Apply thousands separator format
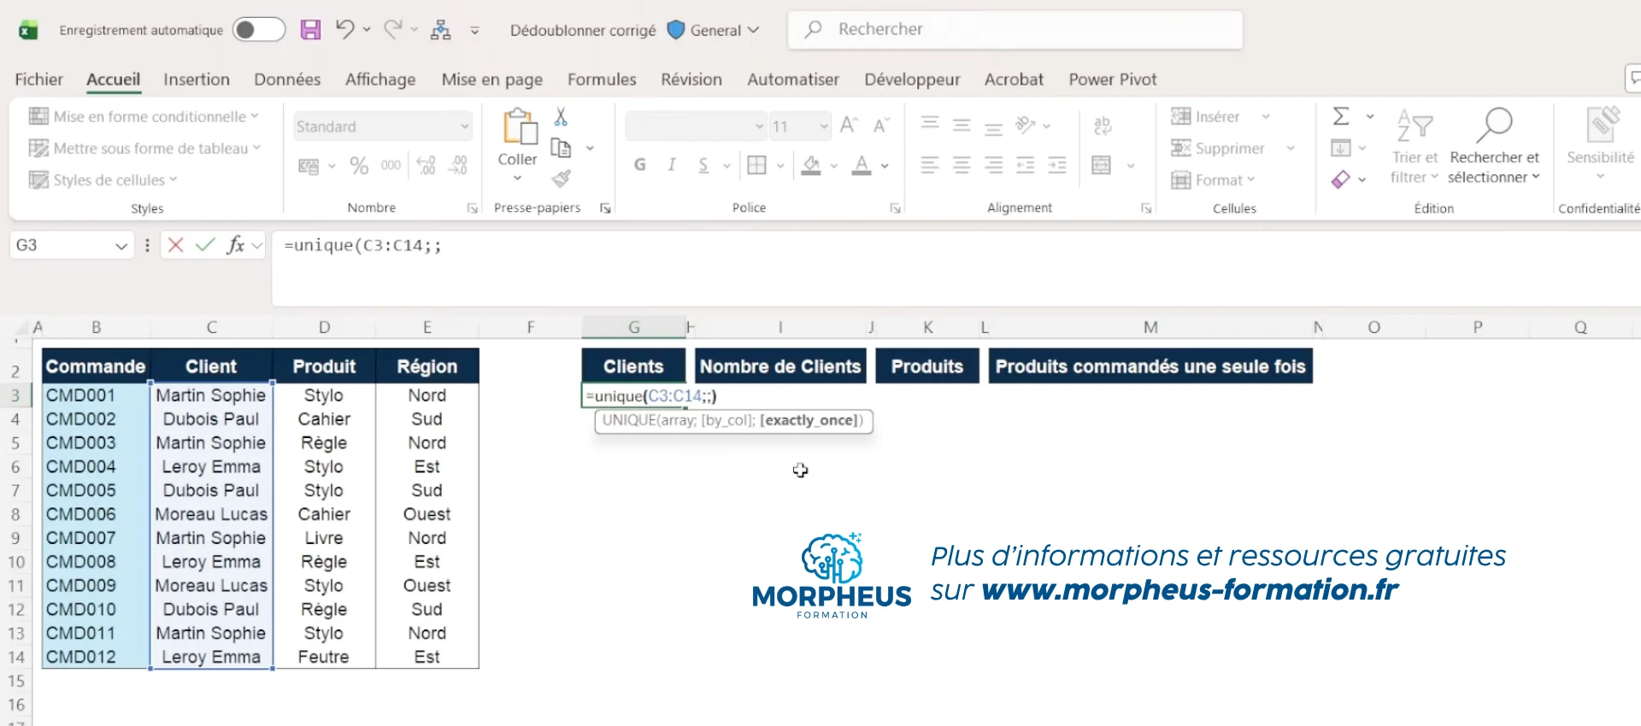The image size is (1641, 726). tap(391, 166)
